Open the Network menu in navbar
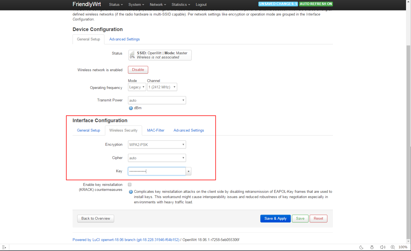Screen dimensions: 411x251 coord(158,5)
